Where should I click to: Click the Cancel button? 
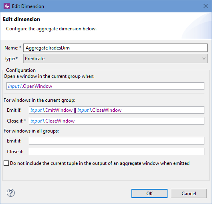click(189, 193)
